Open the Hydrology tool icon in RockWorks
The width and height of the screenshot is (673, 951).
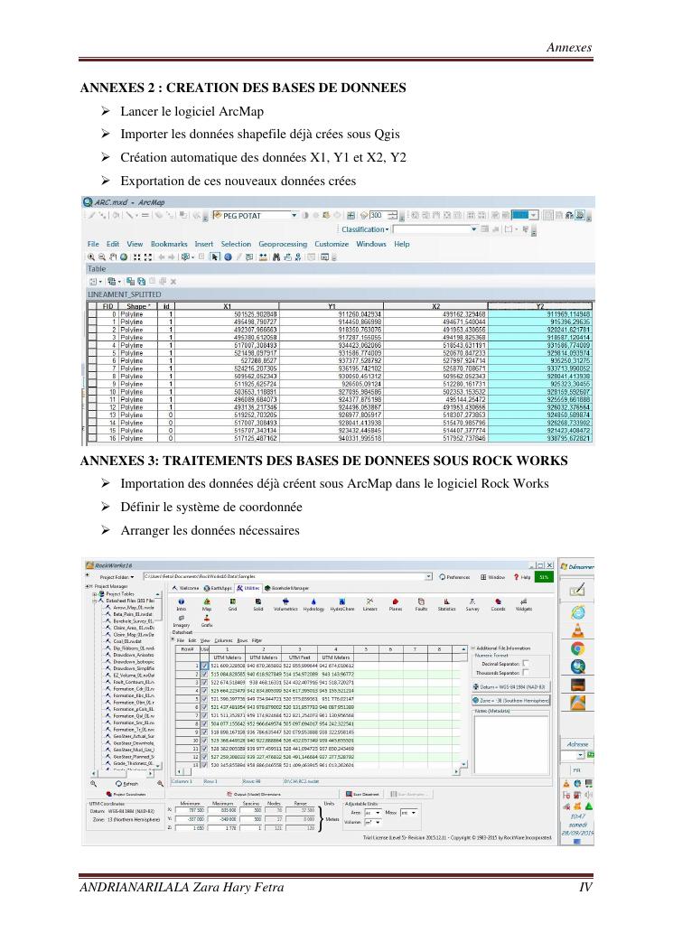click(x=313, y=603)
